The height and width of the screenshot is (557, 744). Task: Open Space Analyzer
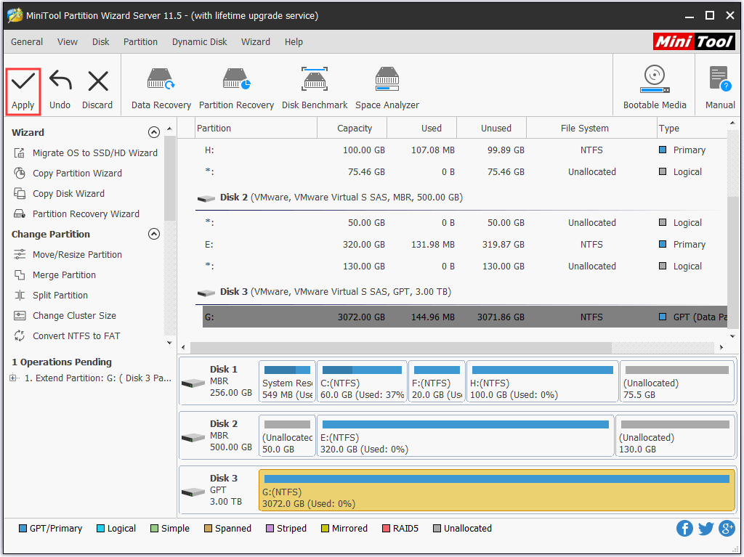tap(387, 89)
